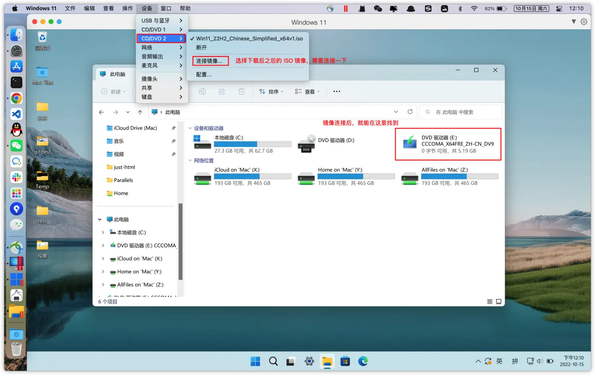Image resolution: width=595 pixels, height=375 pixels.
Task: Open AllFiles on 'Mac' (Z:) network drive
Action: 449,176
